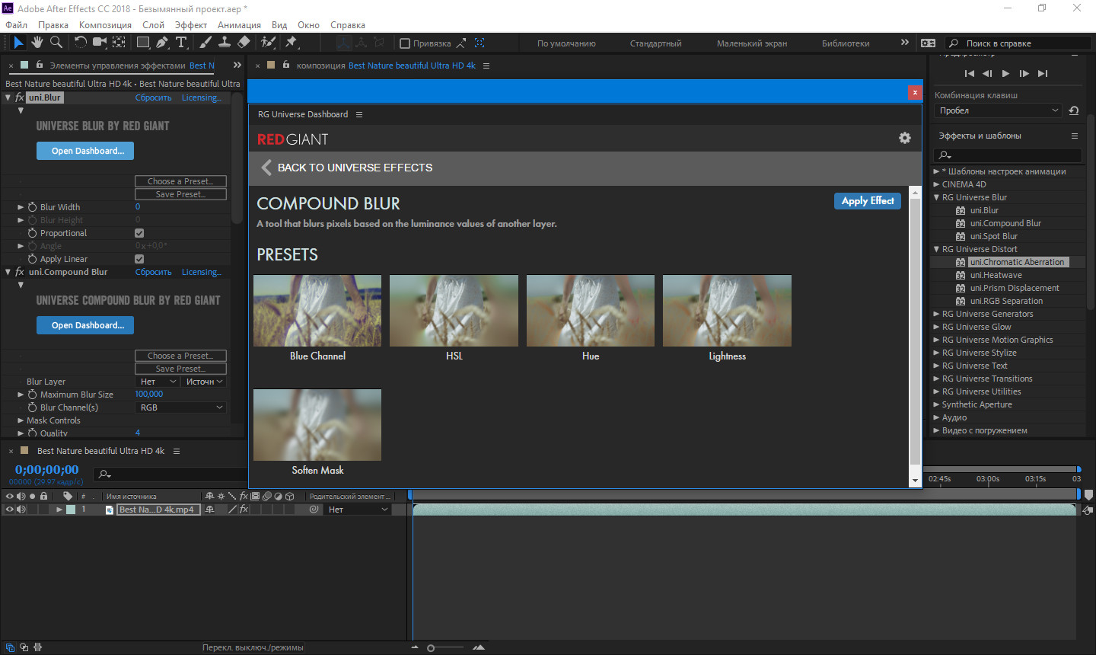This screenshot has width=1096, height=655.
Task: Select the Horizontal Type tool
Action: (181, 43)
